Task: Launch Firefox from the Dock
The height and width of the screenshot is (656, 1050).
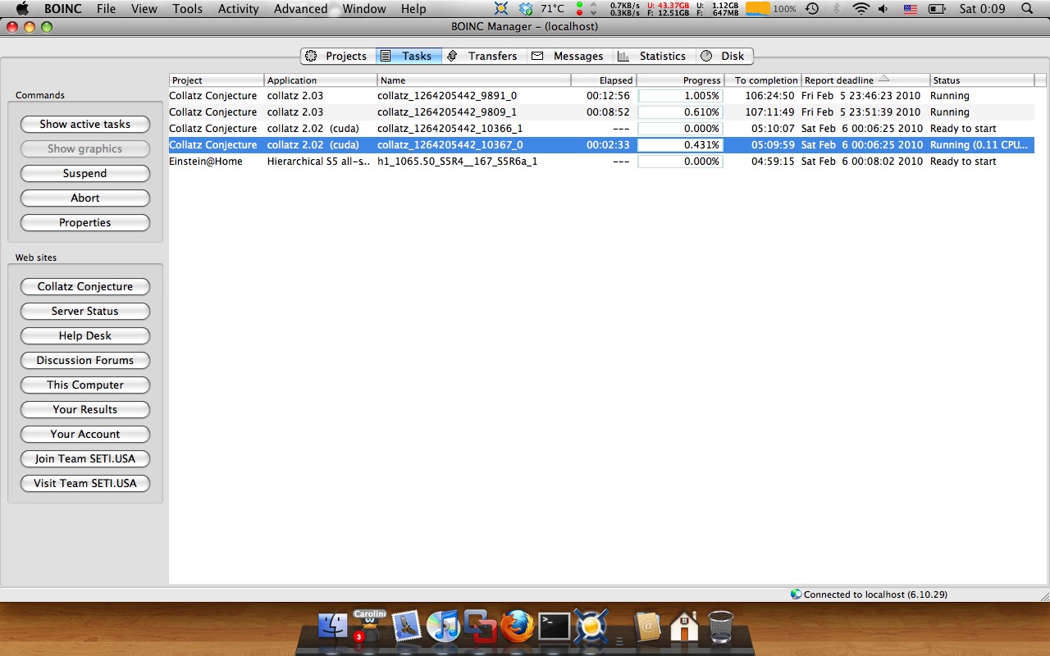Action: coord(517,626)
